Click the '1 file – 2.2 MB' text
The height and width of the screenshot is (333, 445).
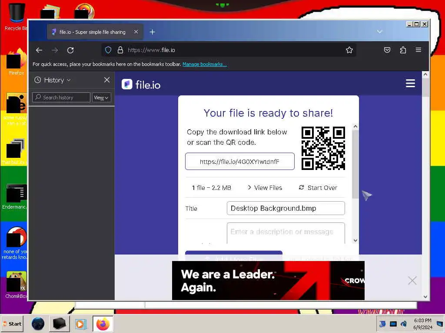212,188
